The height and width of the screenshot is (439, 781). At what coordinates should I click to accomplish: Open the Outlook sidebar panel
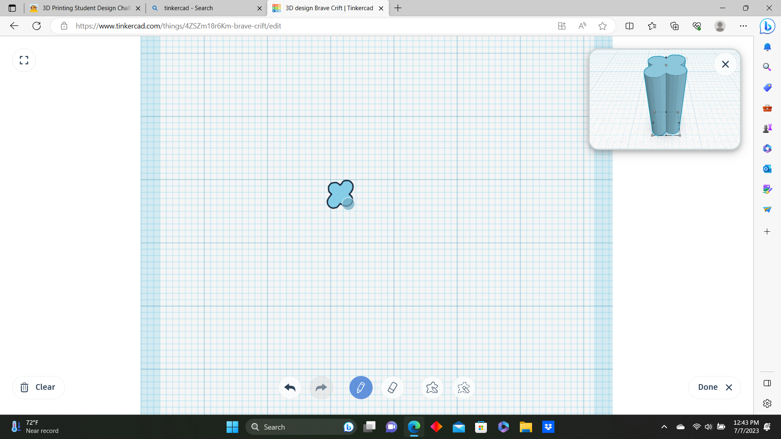click(768, 169)
